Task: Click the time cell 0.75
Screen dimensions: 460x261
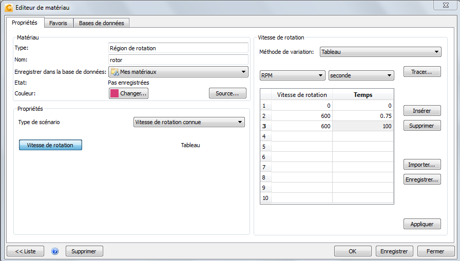Action: click(363, 116)
